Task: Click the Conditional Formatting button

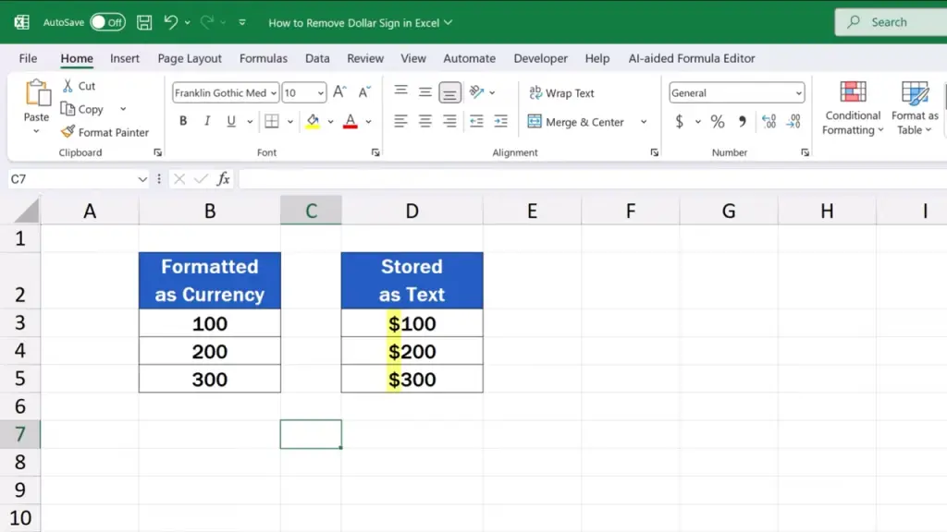Action: [853, 109]
